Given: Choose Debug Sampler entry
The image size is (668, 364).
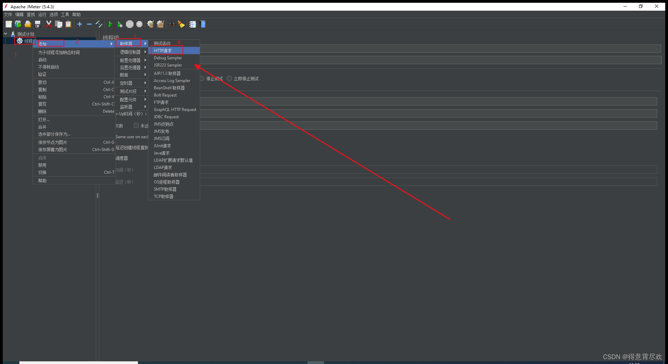Looking at the screenshot, I should point(174,58).
